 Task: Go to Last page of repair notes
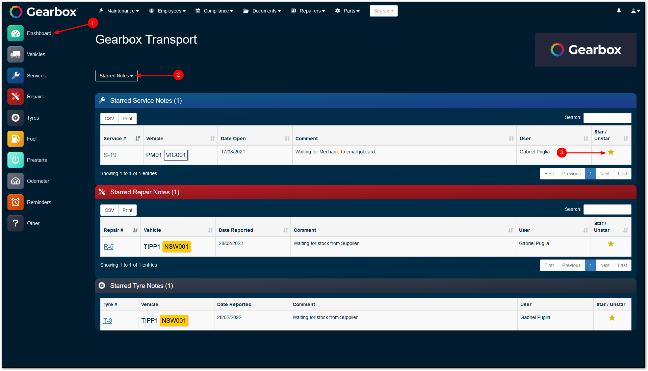[622, 265]
